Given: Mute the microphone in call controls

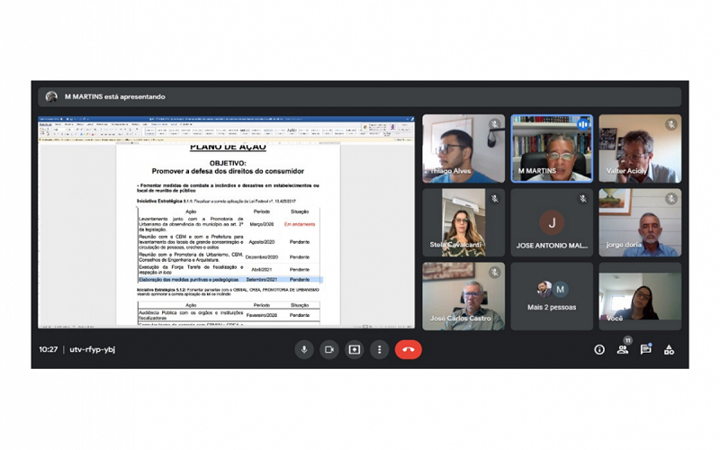Looking at the screenshot, I should point(304,350).
